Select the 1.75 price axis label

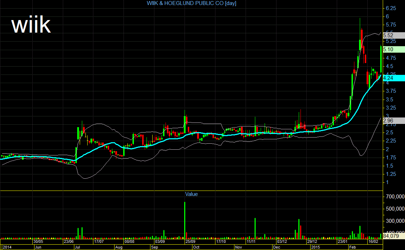click(391, 158)
